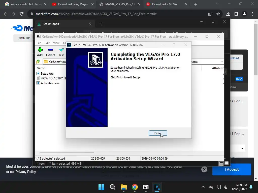The image size is (258, 193).
Task: Click the Add icon in 7-Zip toolbar
Action: click(40, 52)
